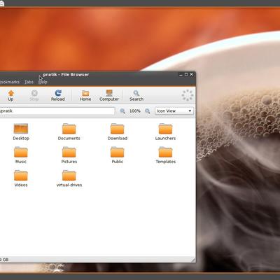Viewport: 280px width, 280px height.
Task: Start a file Search
Action: pos(136,95)
